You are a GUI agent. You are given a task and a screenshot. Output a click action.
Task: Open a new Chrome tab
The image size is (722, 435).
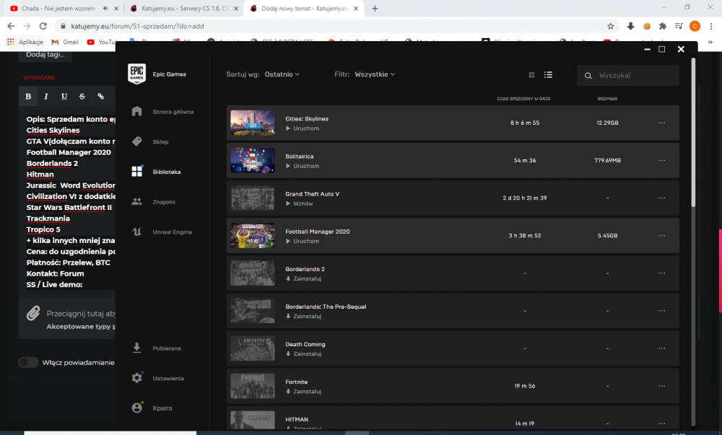[375, 8]
